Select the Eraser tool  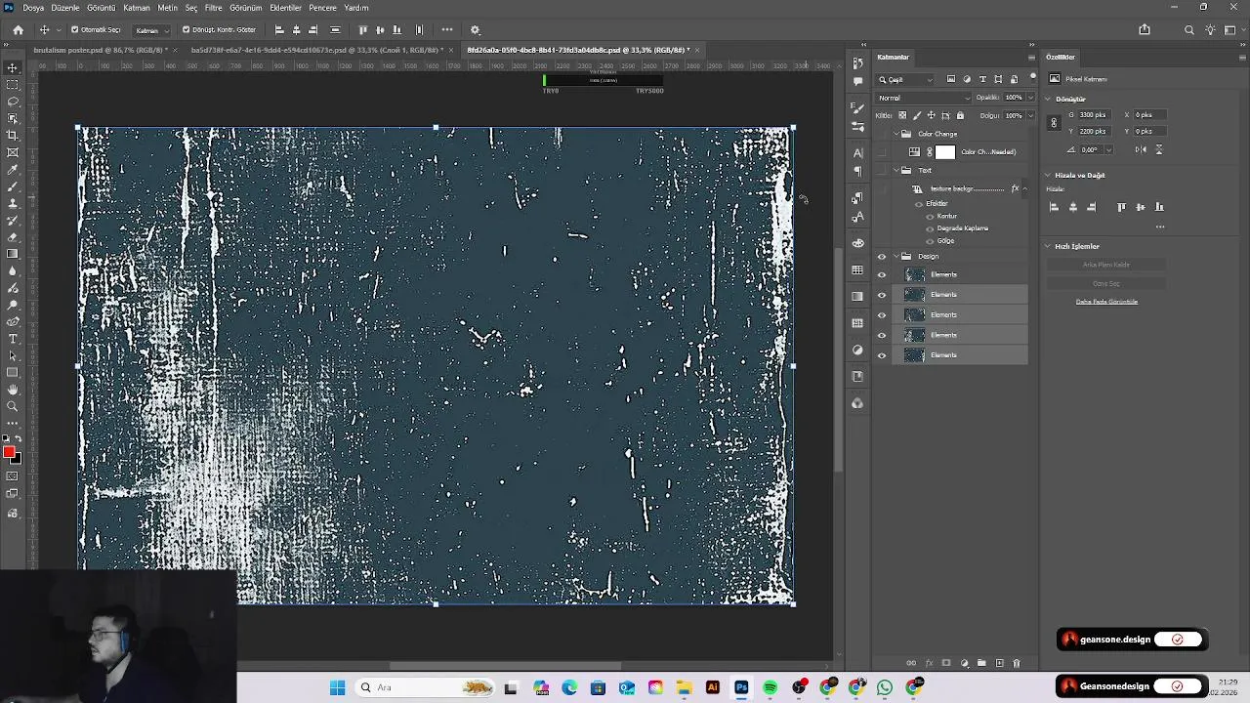[x=13, y=236]
